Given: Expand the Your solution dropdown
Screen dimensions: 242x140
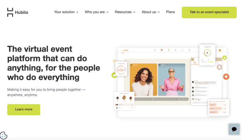Looking at the screenshot, I should coord(66,12).
